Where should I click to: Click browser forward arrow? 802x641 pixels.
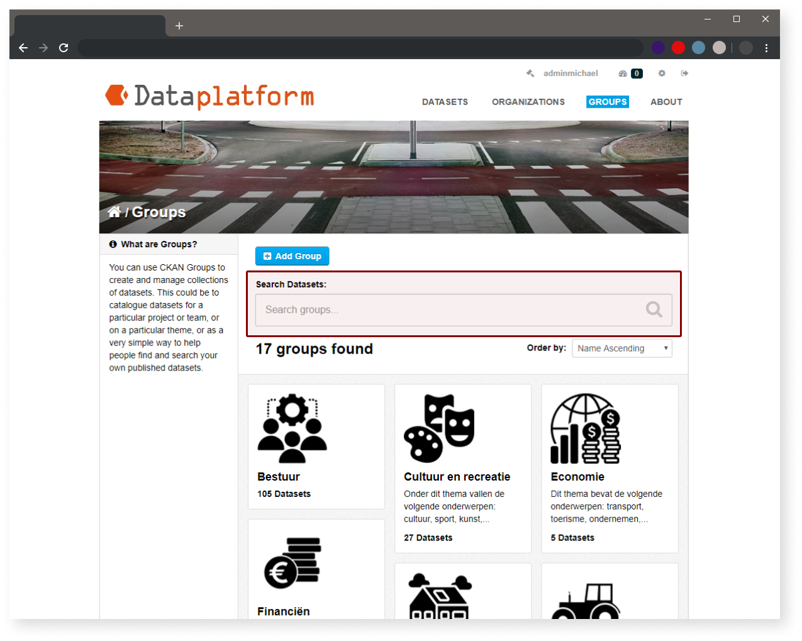coord(43,48)
